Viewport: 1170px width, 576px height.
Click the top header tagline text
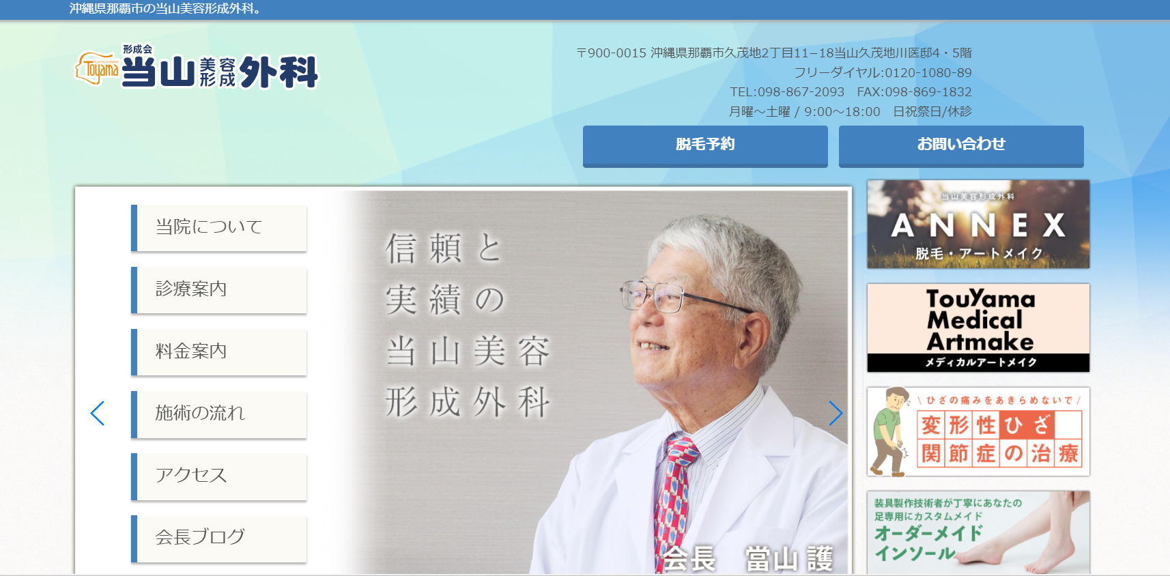pyautogui.click(x=165, y=9)
